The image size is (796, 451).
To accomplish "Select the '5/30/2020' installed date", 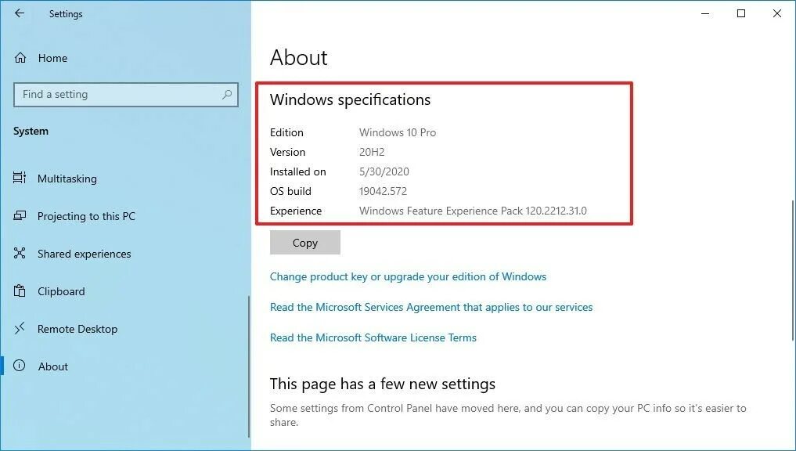I will pos(384,171).
